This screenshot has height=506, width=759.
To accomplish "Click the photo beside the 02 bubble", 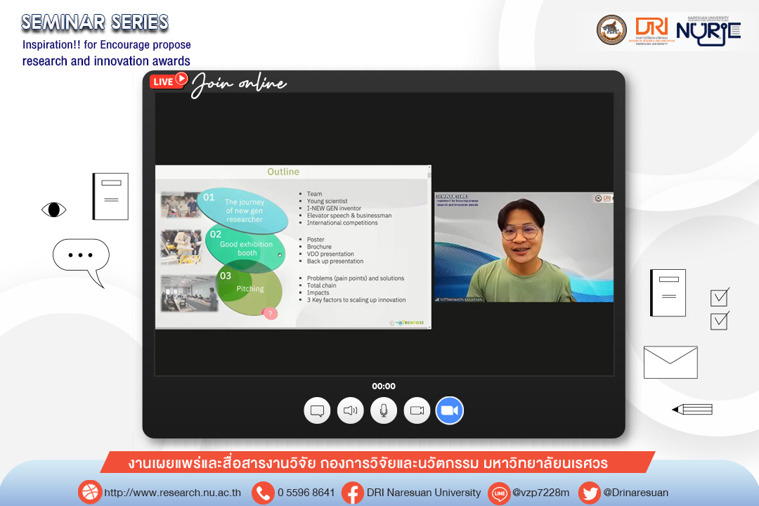I will (x=181, y=247).
